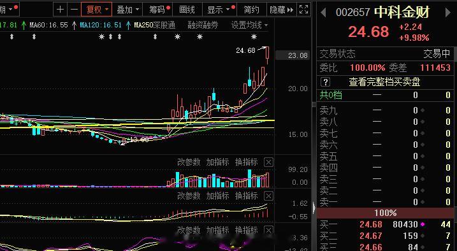
Task: Close the MACD indicator panel
Action: [x=268, y=196]
